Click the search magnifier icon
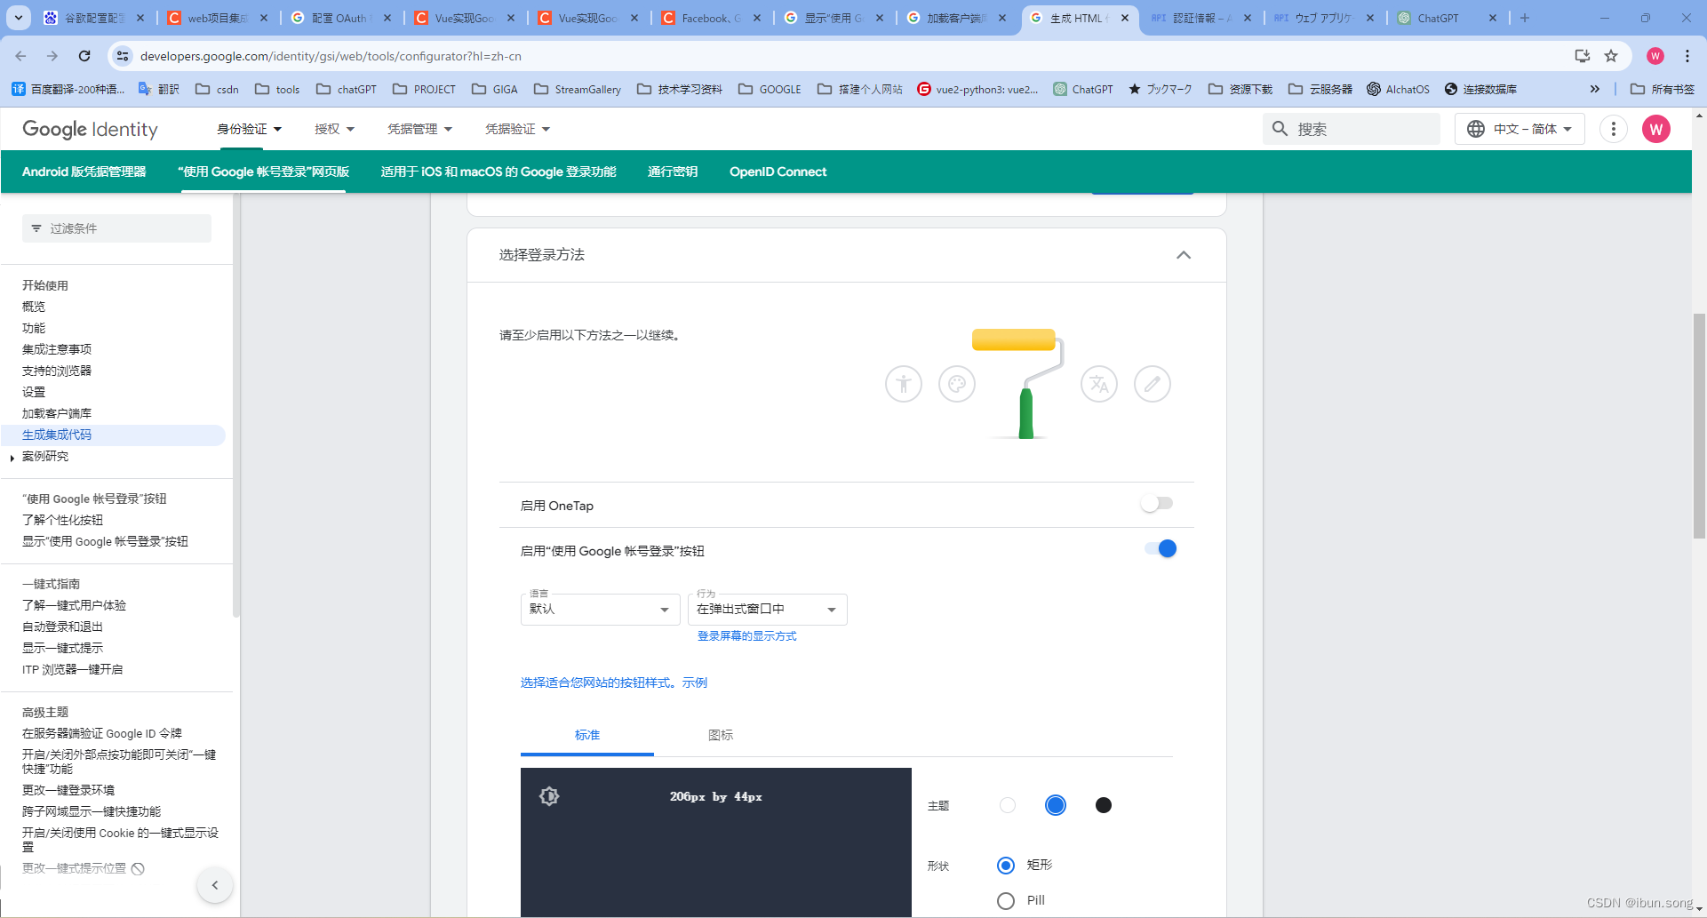The height and width of the screenshot is (918, 1707). 1280,129
